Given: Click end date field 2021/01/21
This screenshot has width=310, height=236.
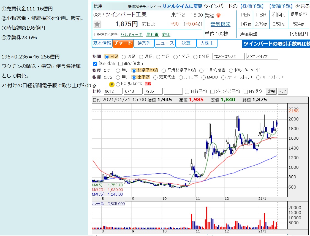Looking at the screenshot, I should tap(262, 57).
